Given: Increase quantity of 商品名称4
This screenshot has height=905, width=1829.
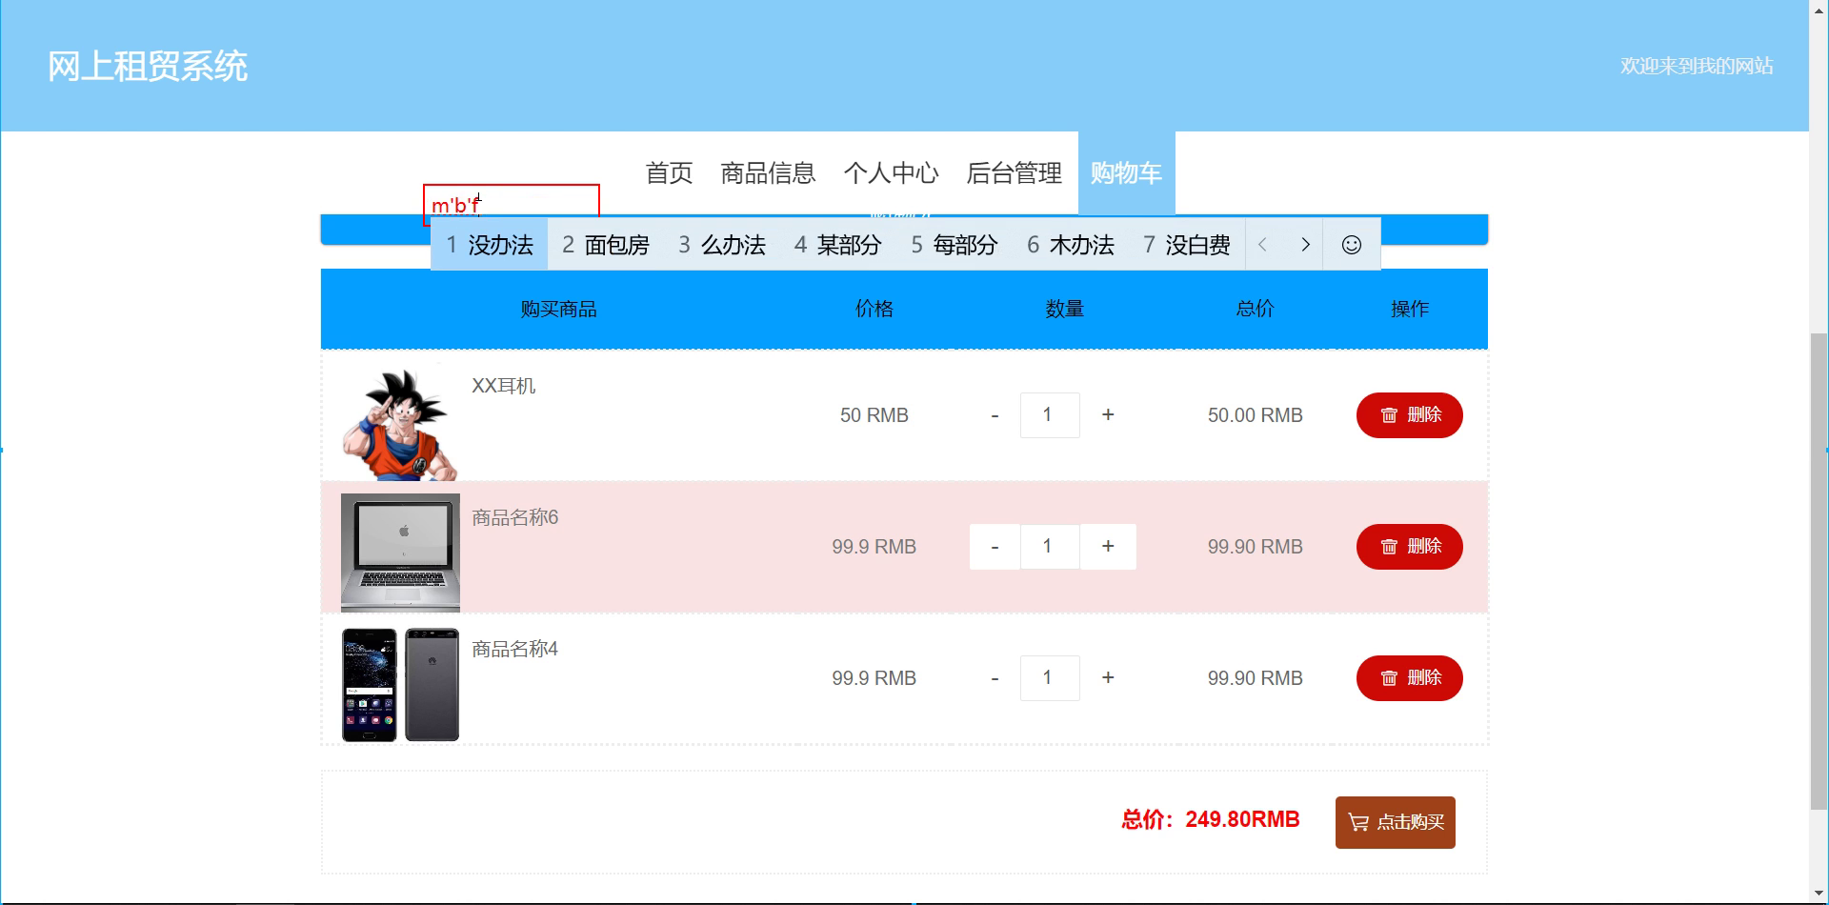Looking at the screenshot, I should click(x=1108, y=678).
